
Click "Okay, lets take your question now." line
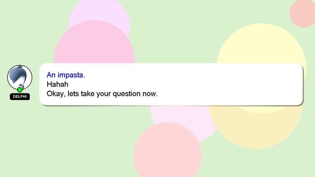click(x=102, y=94)
